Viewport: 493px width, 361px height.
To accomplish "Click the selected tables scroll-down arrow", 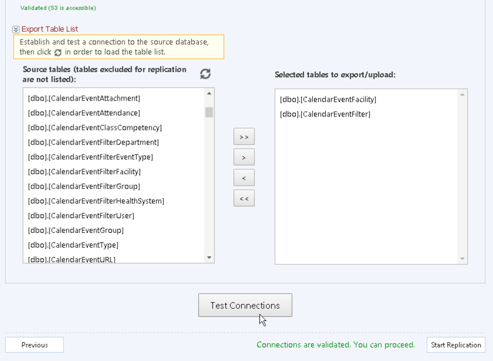I will point(462,257).
